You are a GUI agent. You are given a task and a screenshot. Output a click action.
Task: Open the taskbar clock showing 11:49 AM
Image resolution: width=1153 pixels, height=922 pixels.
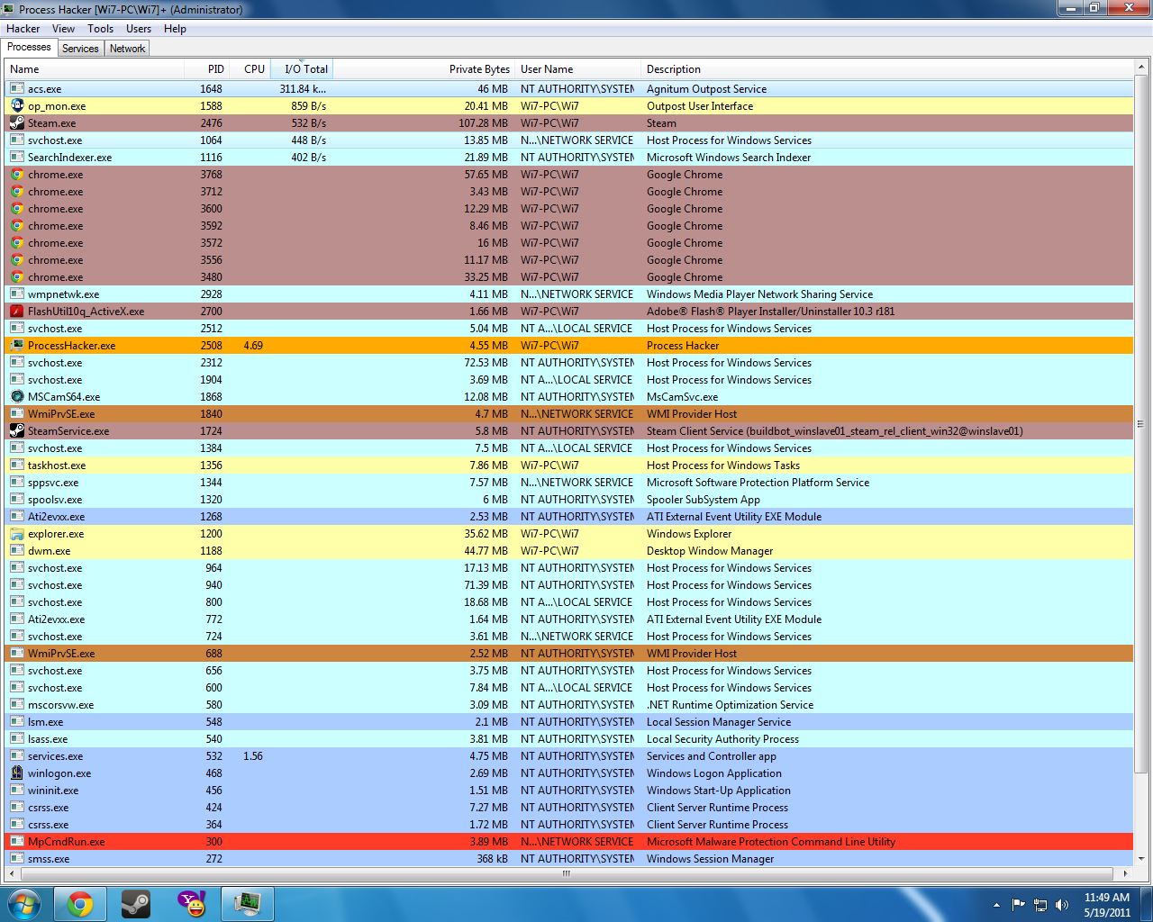point(1107,904)
